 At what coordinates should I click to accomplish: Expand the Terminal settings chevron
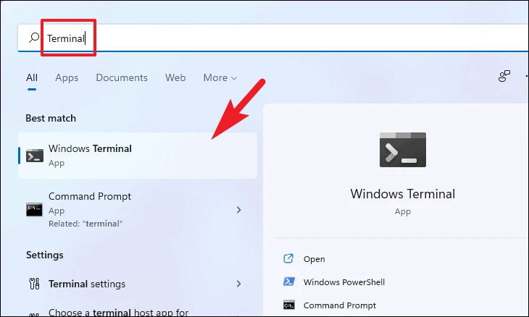click(x=238, y=284)
